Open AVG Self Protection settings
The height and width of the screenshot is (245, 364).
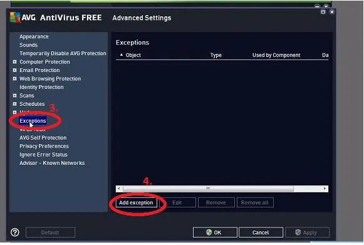[x=43, y=138]
